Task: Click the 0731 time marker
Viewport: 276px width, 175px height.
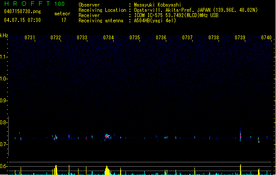Action: click(x=29, y=38)
